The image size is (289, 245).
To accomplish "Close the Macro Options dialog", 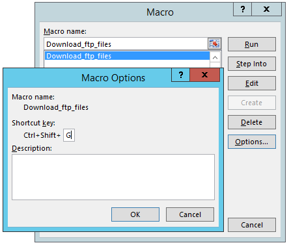I will click(204, 75).
